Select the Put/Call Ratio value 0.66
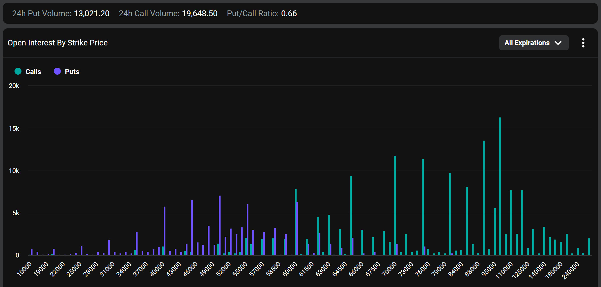Viewport: 601px width, 287px height. [x=289, y=14]
